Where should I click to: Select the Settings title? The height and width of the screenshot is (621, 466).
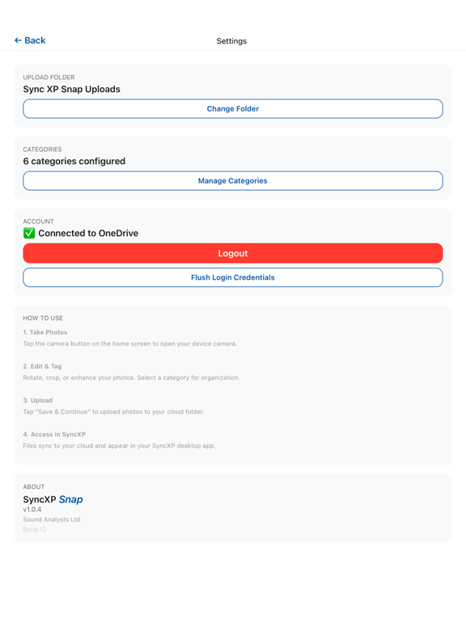click(x=231, y=41)
